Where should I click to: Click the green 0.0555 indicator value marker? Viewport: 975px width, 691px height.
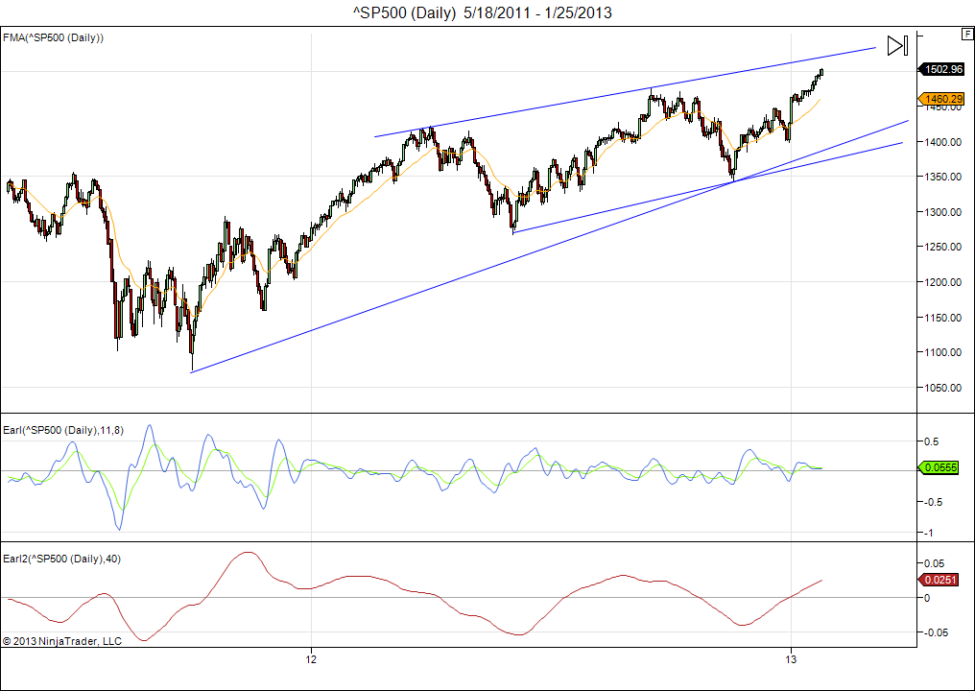941,467
